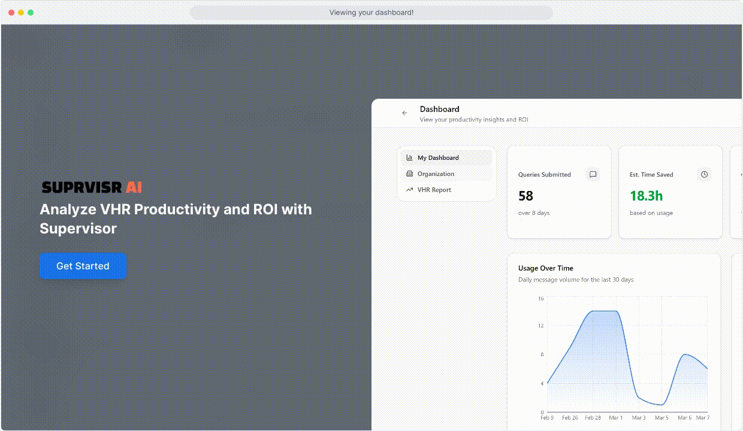Click the green 18.3h time saved figure
This screenshot has height=431, width=743.
[x=646, y=196]
